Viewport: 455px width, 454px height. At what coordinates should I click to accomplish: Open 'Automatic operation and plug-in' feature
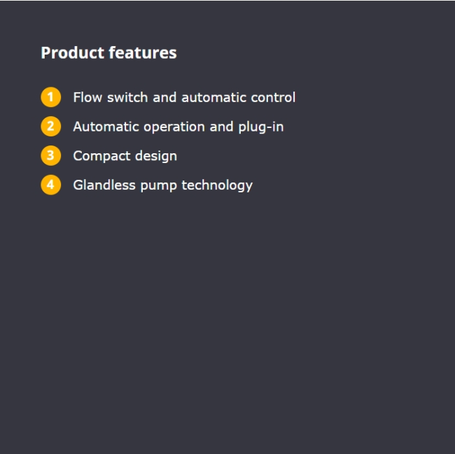click(x=178, y=127)
